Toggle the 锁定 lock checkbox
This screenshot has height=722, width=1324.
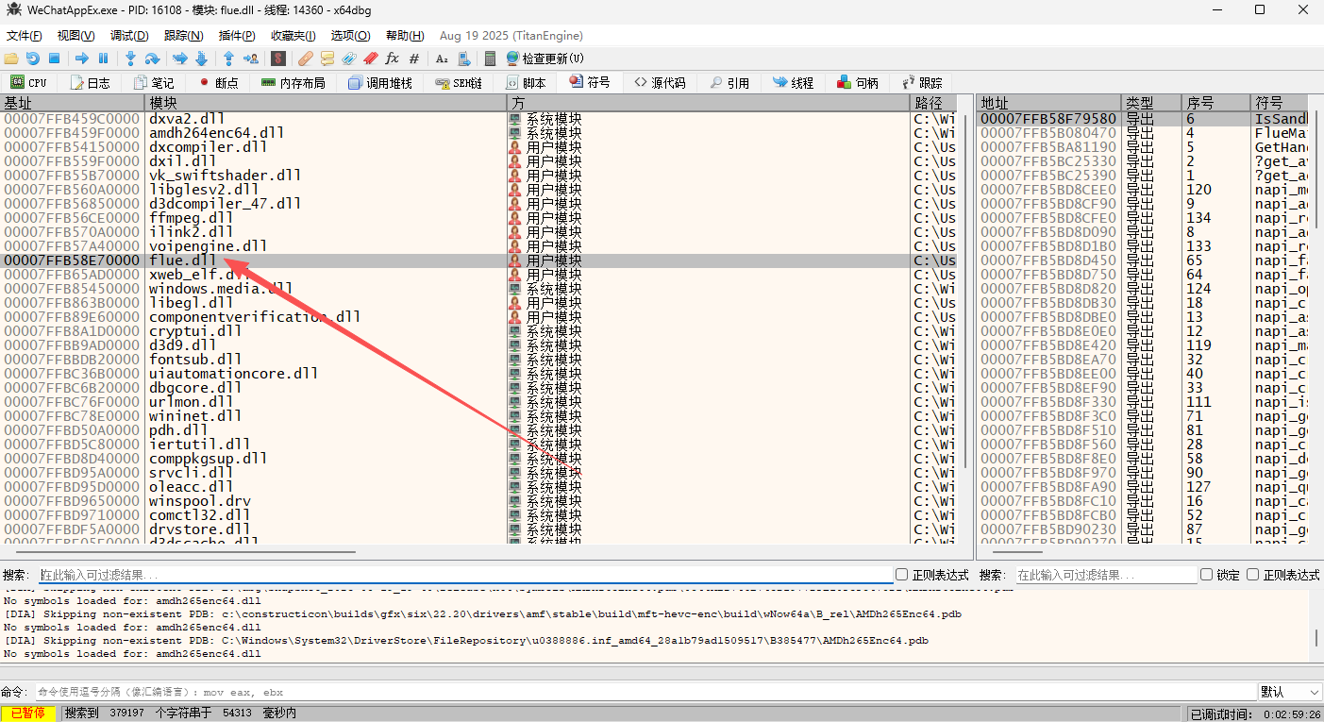(x=1206, y=575)
